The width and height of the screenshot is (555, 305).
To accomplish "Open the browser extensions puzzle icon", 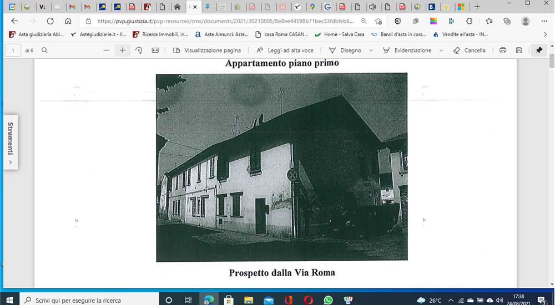I will click(470, 21).
